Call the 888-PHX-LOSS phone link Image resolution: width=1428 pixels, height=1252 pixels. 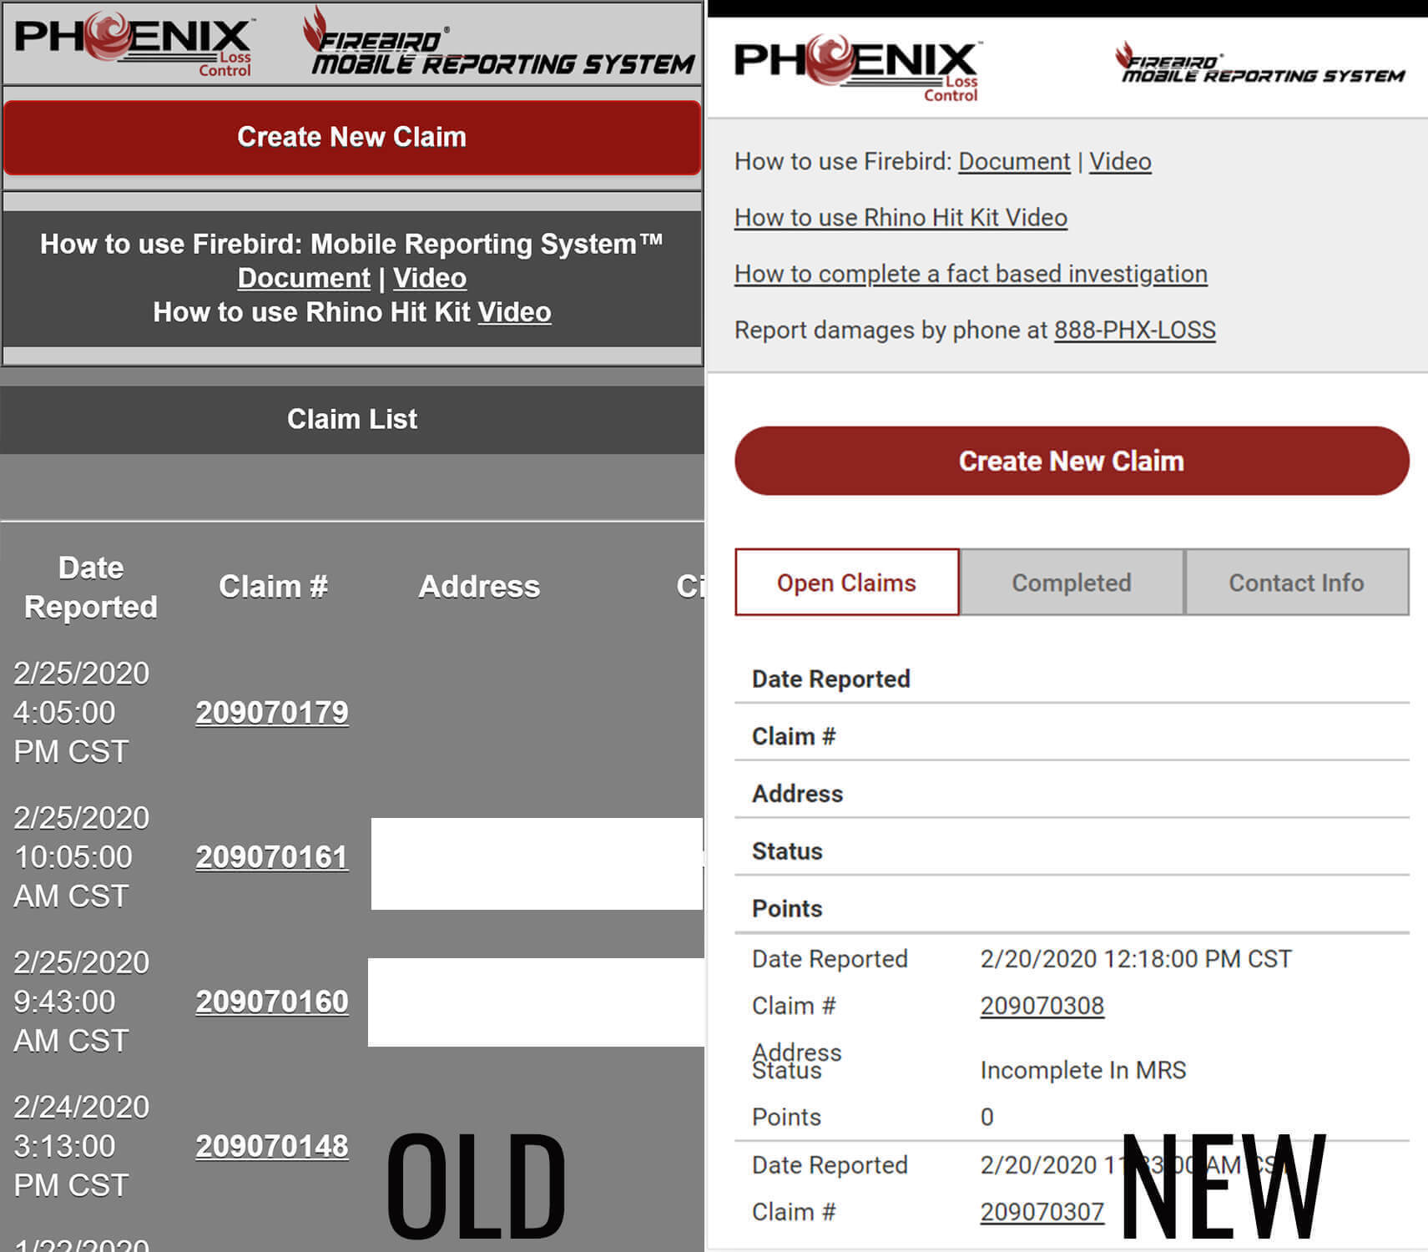[1134, 330]
